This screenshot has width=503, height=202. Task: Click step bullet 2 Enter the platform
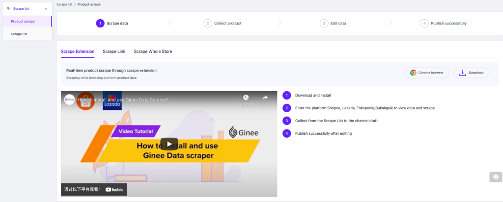286,108
